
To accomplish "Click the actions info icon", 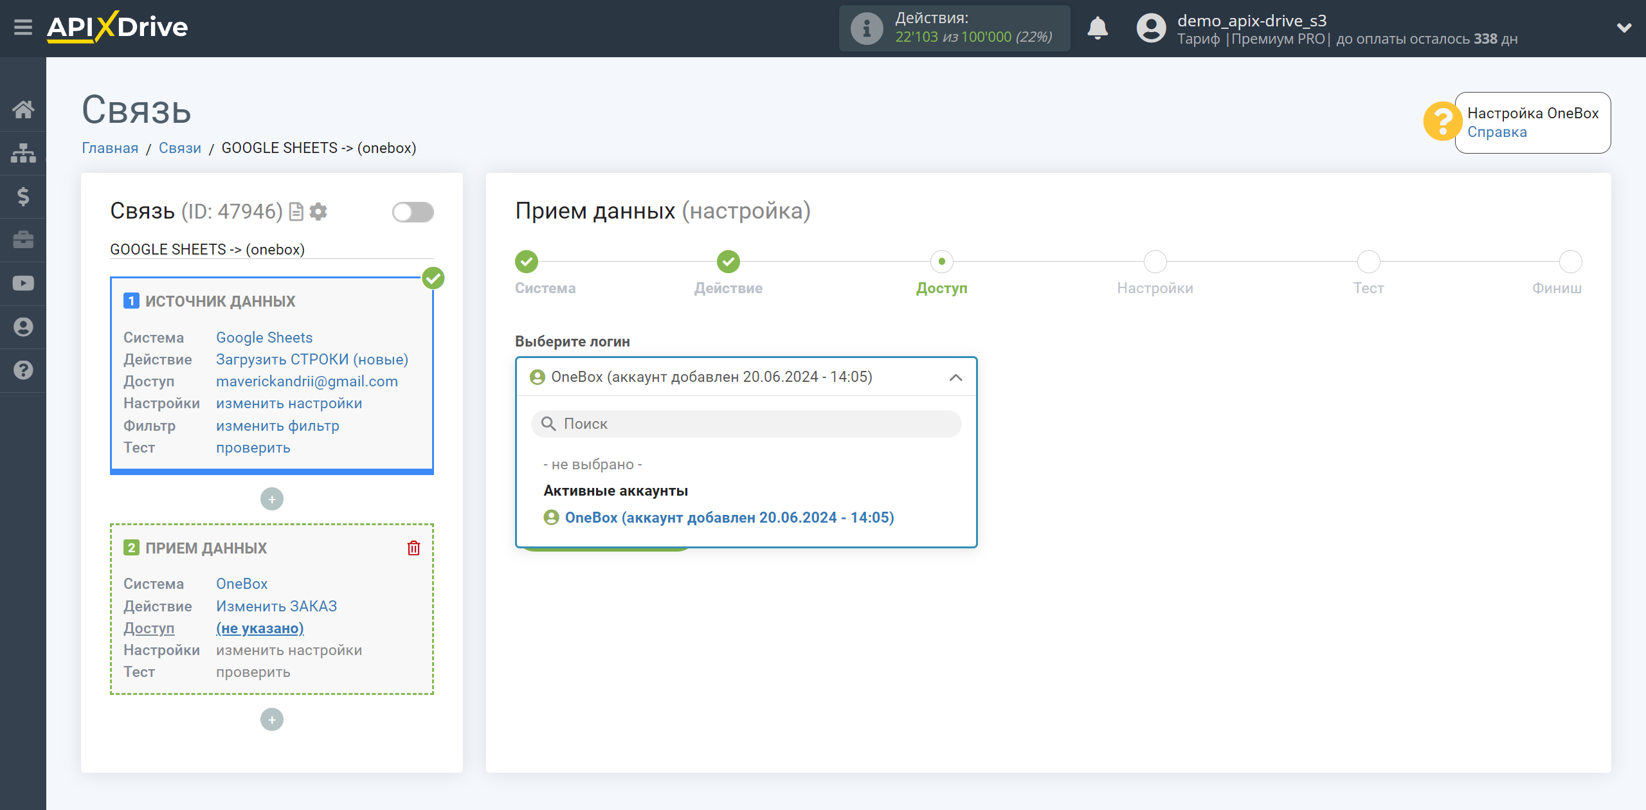I will pyautogui.click(x=866, y=28).
